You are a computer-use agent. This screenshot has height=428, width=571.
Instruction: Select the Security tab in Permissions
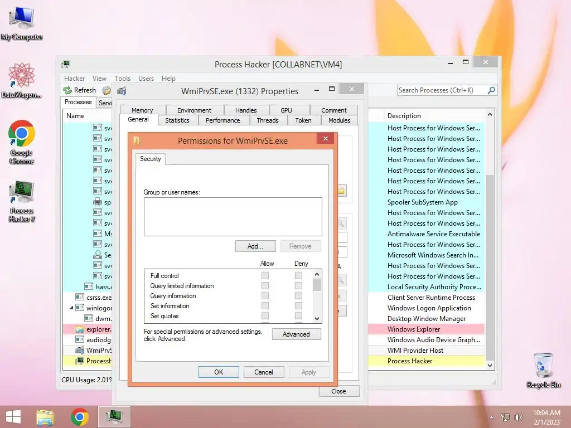151,159
